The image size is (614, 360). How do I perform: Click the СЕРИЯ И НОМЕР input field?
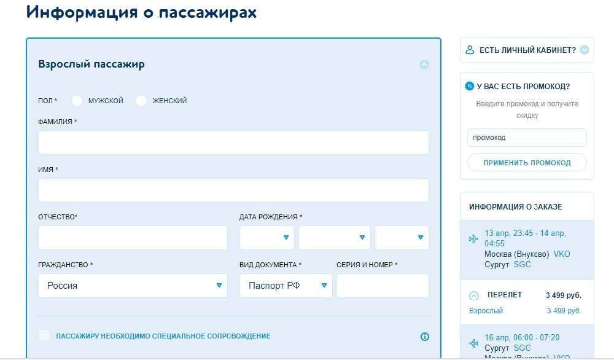pyautogui.click(x=383, y=286)
